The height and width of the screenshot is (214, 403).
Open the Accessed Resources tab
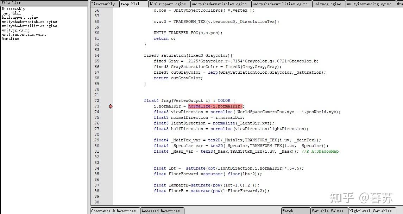pos(162,210)
